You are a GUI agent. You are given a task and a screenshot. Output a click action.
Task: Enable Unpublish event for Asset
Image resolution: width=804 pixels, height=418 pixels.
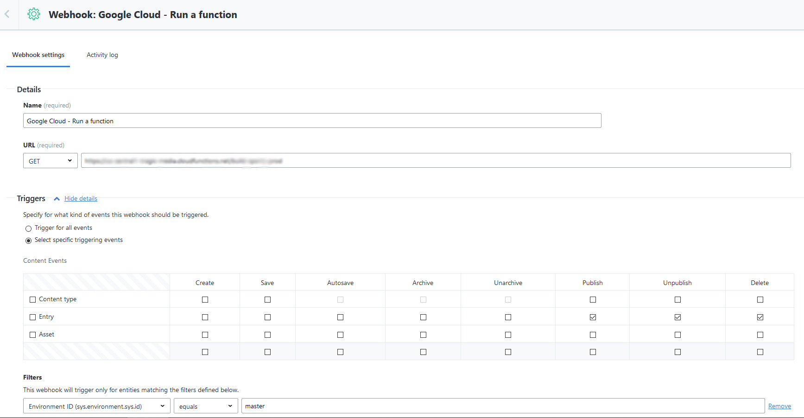[677, 335]
